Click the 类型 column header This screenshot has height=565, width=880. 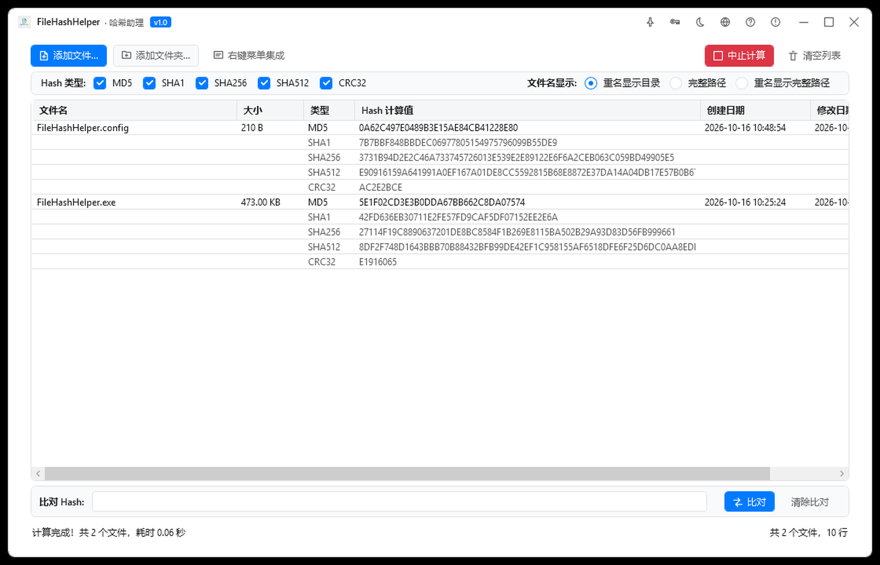329,110
